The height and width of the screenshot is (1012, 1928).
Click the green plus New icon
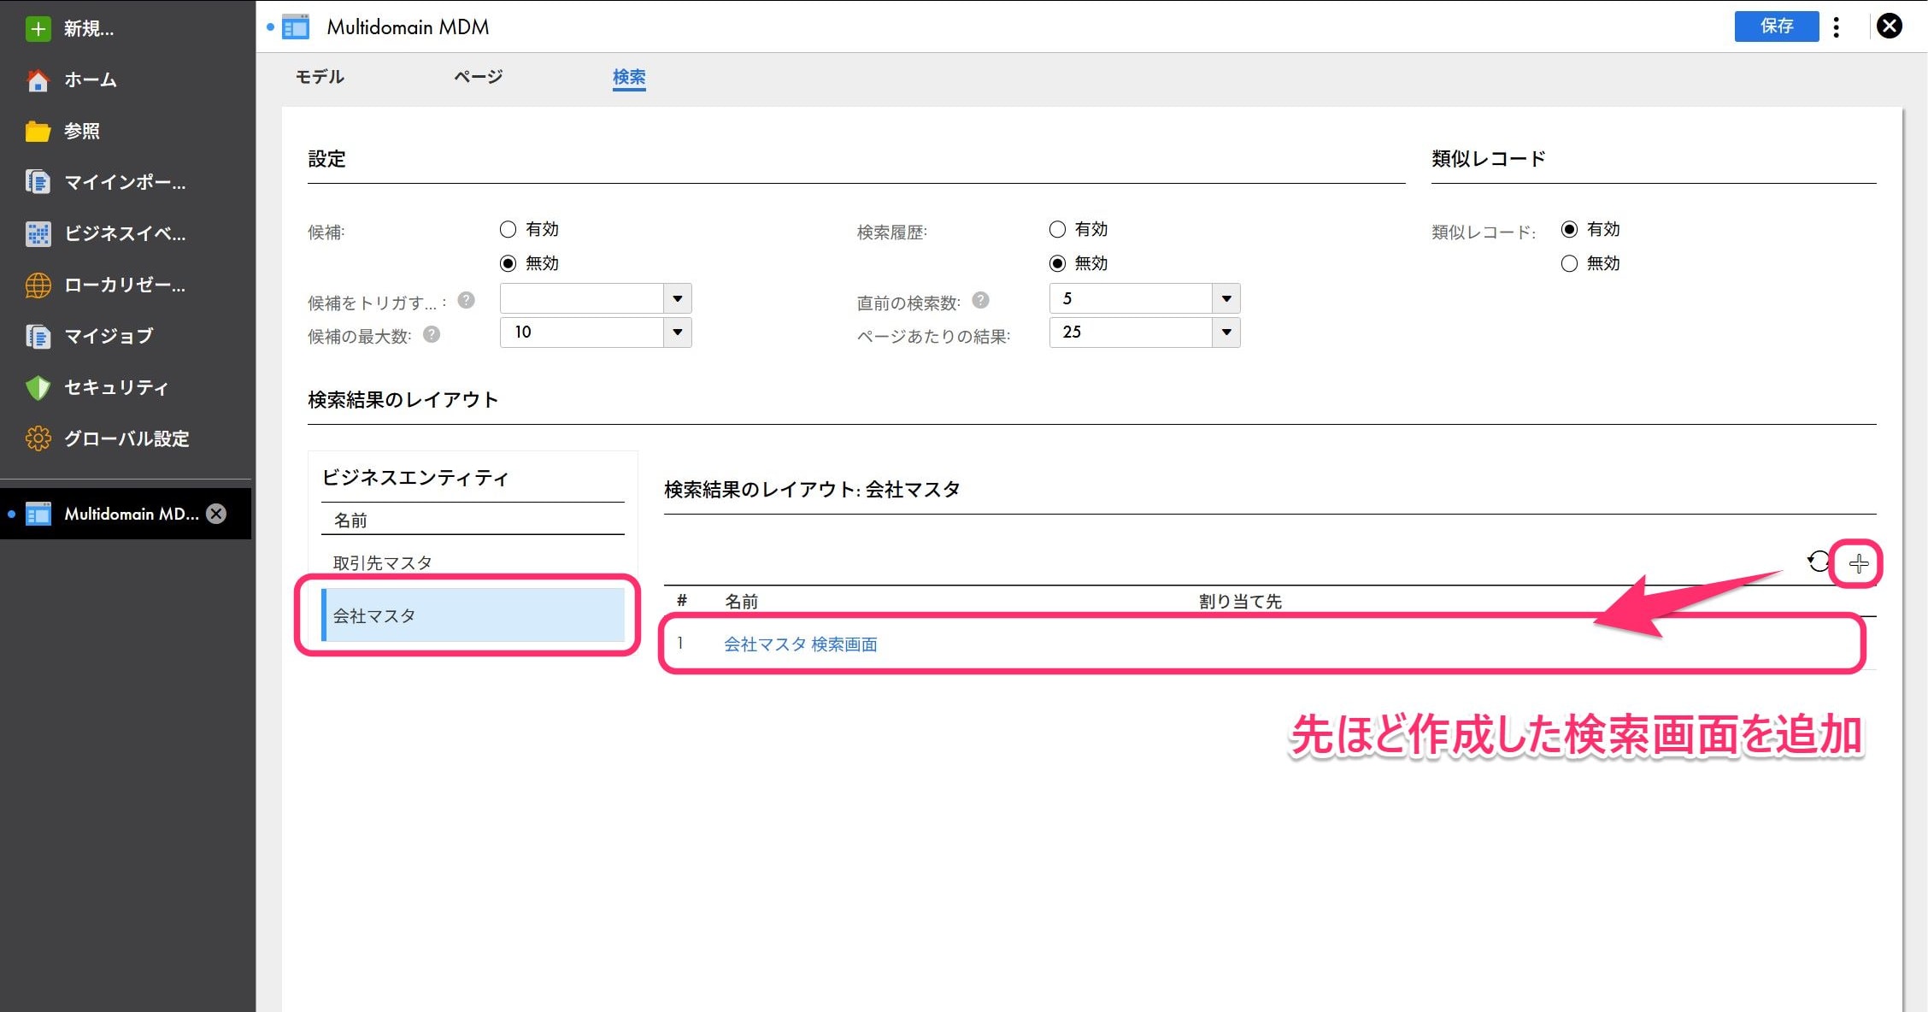(x=38, y=28)
